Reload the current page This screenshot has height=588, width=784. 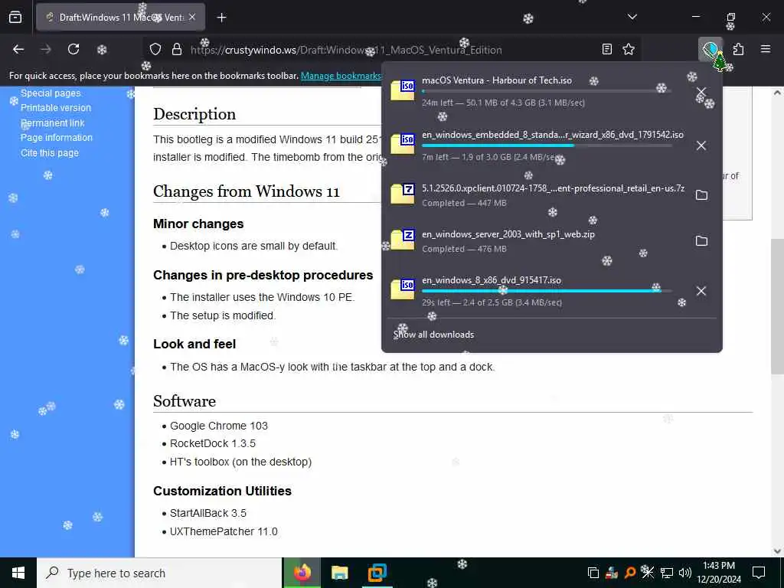(73, 50)
